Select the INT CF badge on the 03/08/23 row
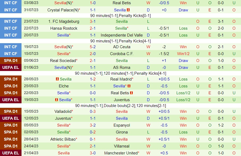Screen dimensions: 241x156 [x=11, y=3]
